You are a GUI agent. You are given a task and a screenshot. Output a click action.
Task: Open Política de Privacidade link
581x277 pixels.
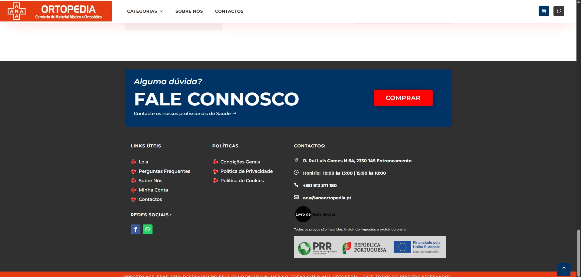[x=246, y=171]
